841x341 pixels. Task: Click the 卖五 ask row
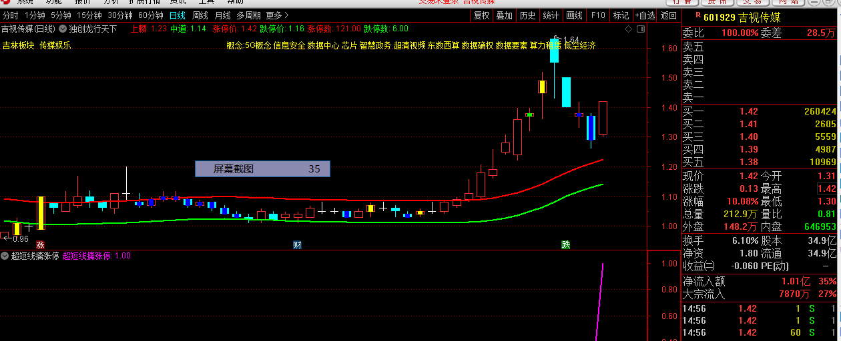(760, 47)
